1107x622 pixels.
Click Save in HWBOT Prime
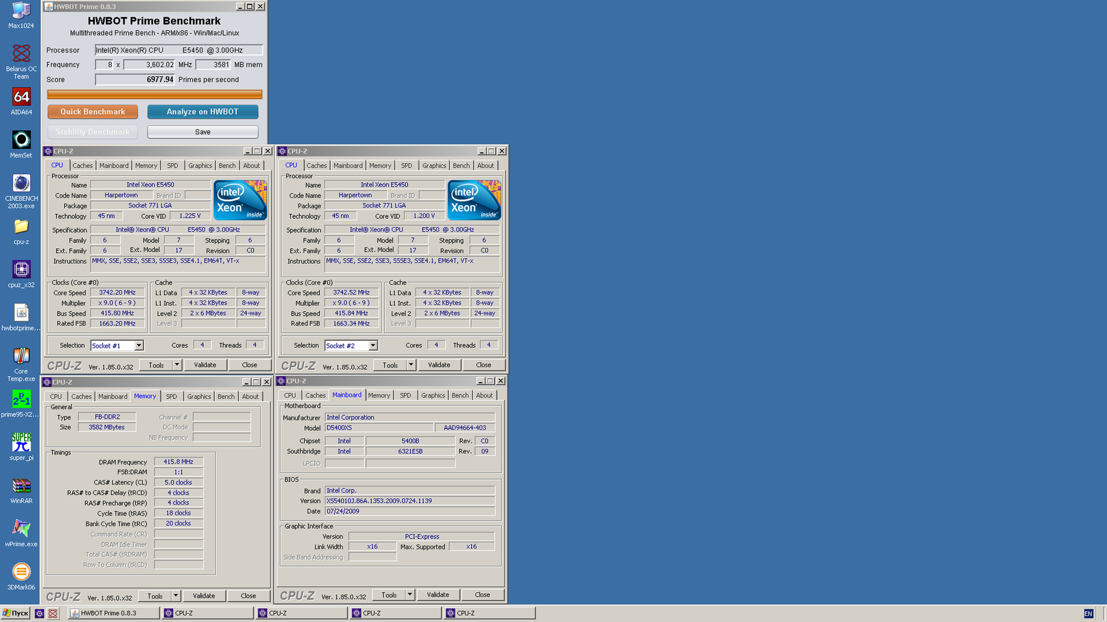tap(202, 132)
